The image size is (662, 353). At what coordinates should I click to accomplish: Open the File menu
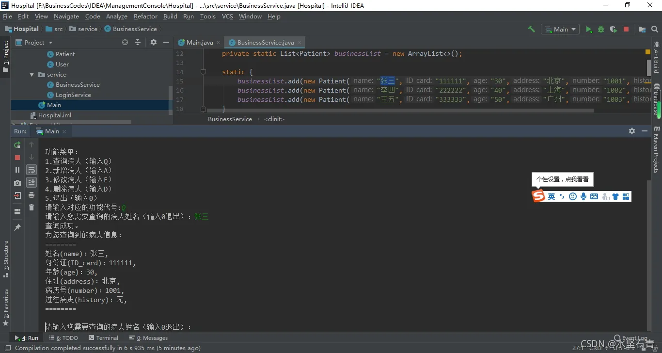(x=7, y=16)
